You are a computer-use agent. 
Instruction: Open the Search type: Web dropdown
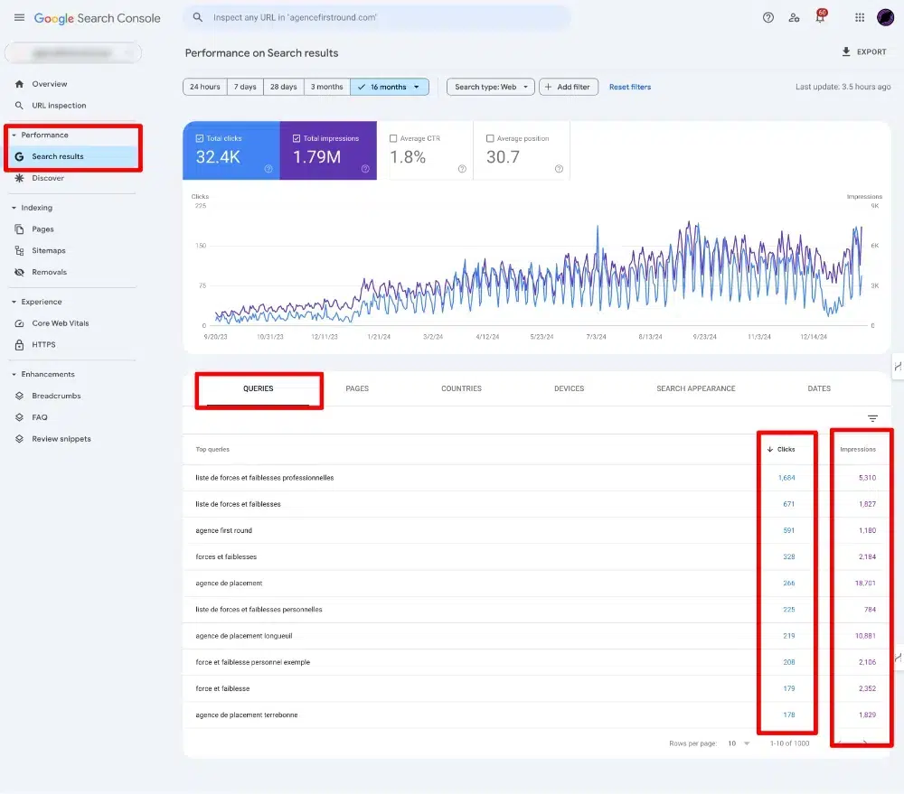click(491, 87)
